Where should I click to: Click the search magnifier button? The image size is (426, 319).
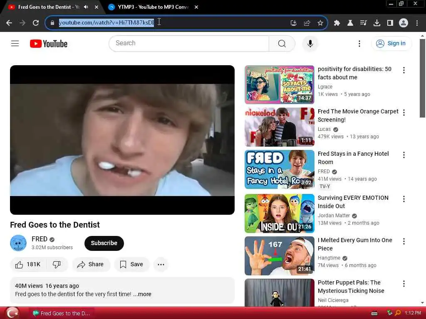pos(282,43)
